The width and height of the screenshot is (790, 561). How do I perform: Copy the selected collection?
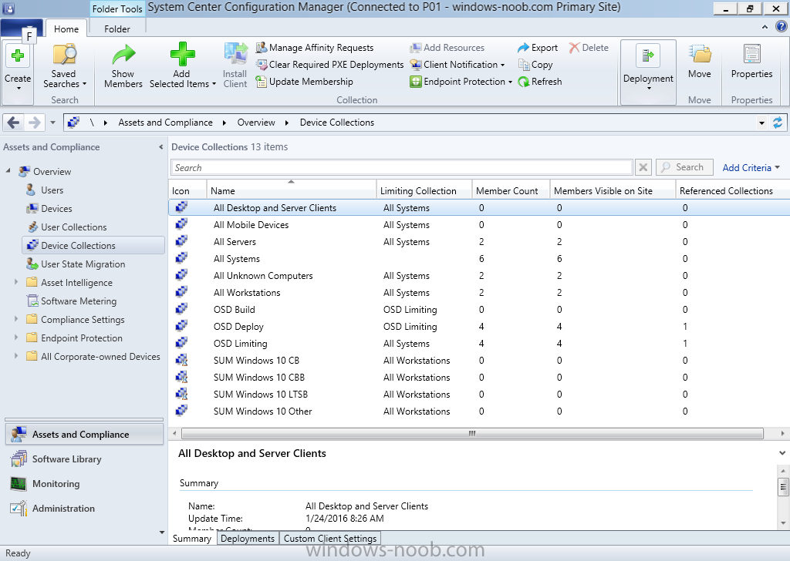535,65
